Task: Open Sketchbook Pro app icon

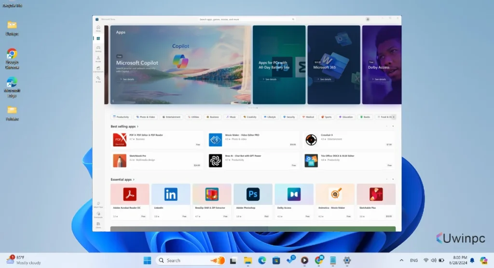Action: coord(120,161)
